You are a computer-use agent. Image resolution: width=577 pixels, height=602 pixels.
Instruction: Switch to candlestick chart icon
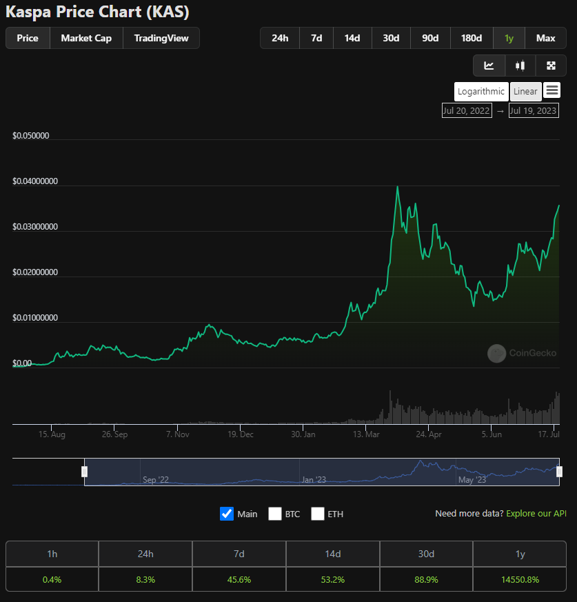pos(520,66)
